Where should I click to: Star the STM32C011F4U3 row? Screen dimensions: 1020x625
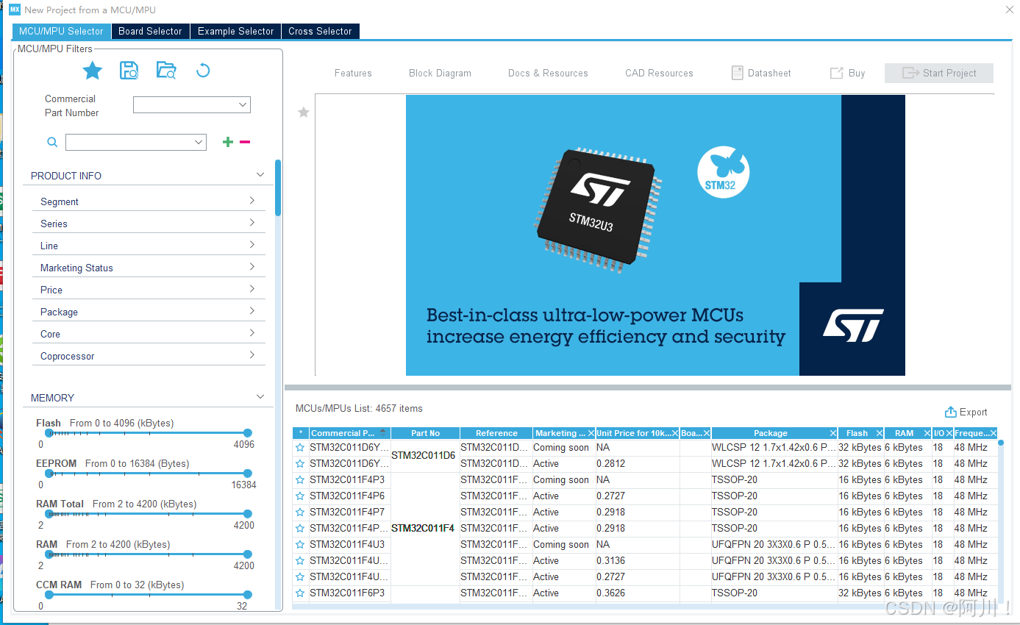click(300, 544)
